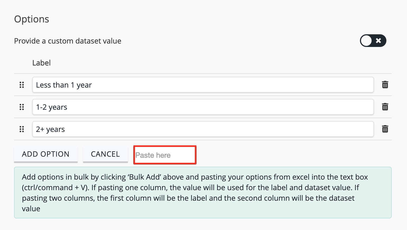Click the X mark inside the toggle switch
The height and width of the screenshot is (230, 407).
pyautogui.click(x=378, y=41)
